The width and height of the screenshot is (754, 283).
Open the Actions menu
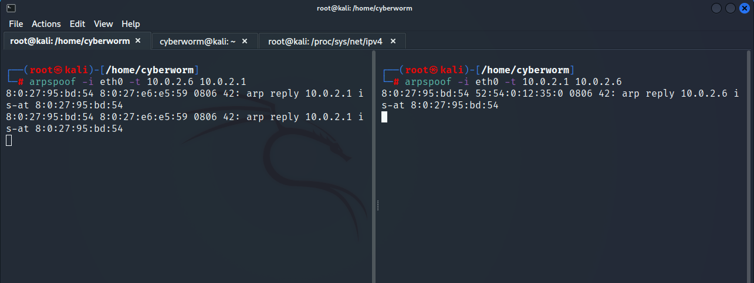click(46, 24)
